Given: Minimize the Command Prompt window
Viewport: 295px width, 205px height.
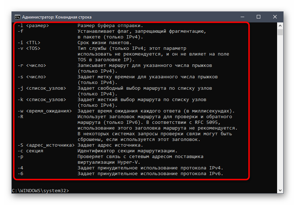Looking at the screenshot, I should click(241, 17).
